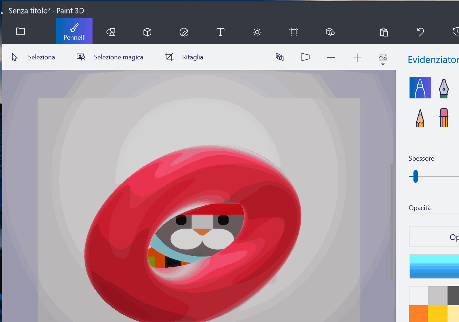Click the red torus on canvas
Viewport: 459px width, 322px height.
pyautogui.click(x=118, y=222)
